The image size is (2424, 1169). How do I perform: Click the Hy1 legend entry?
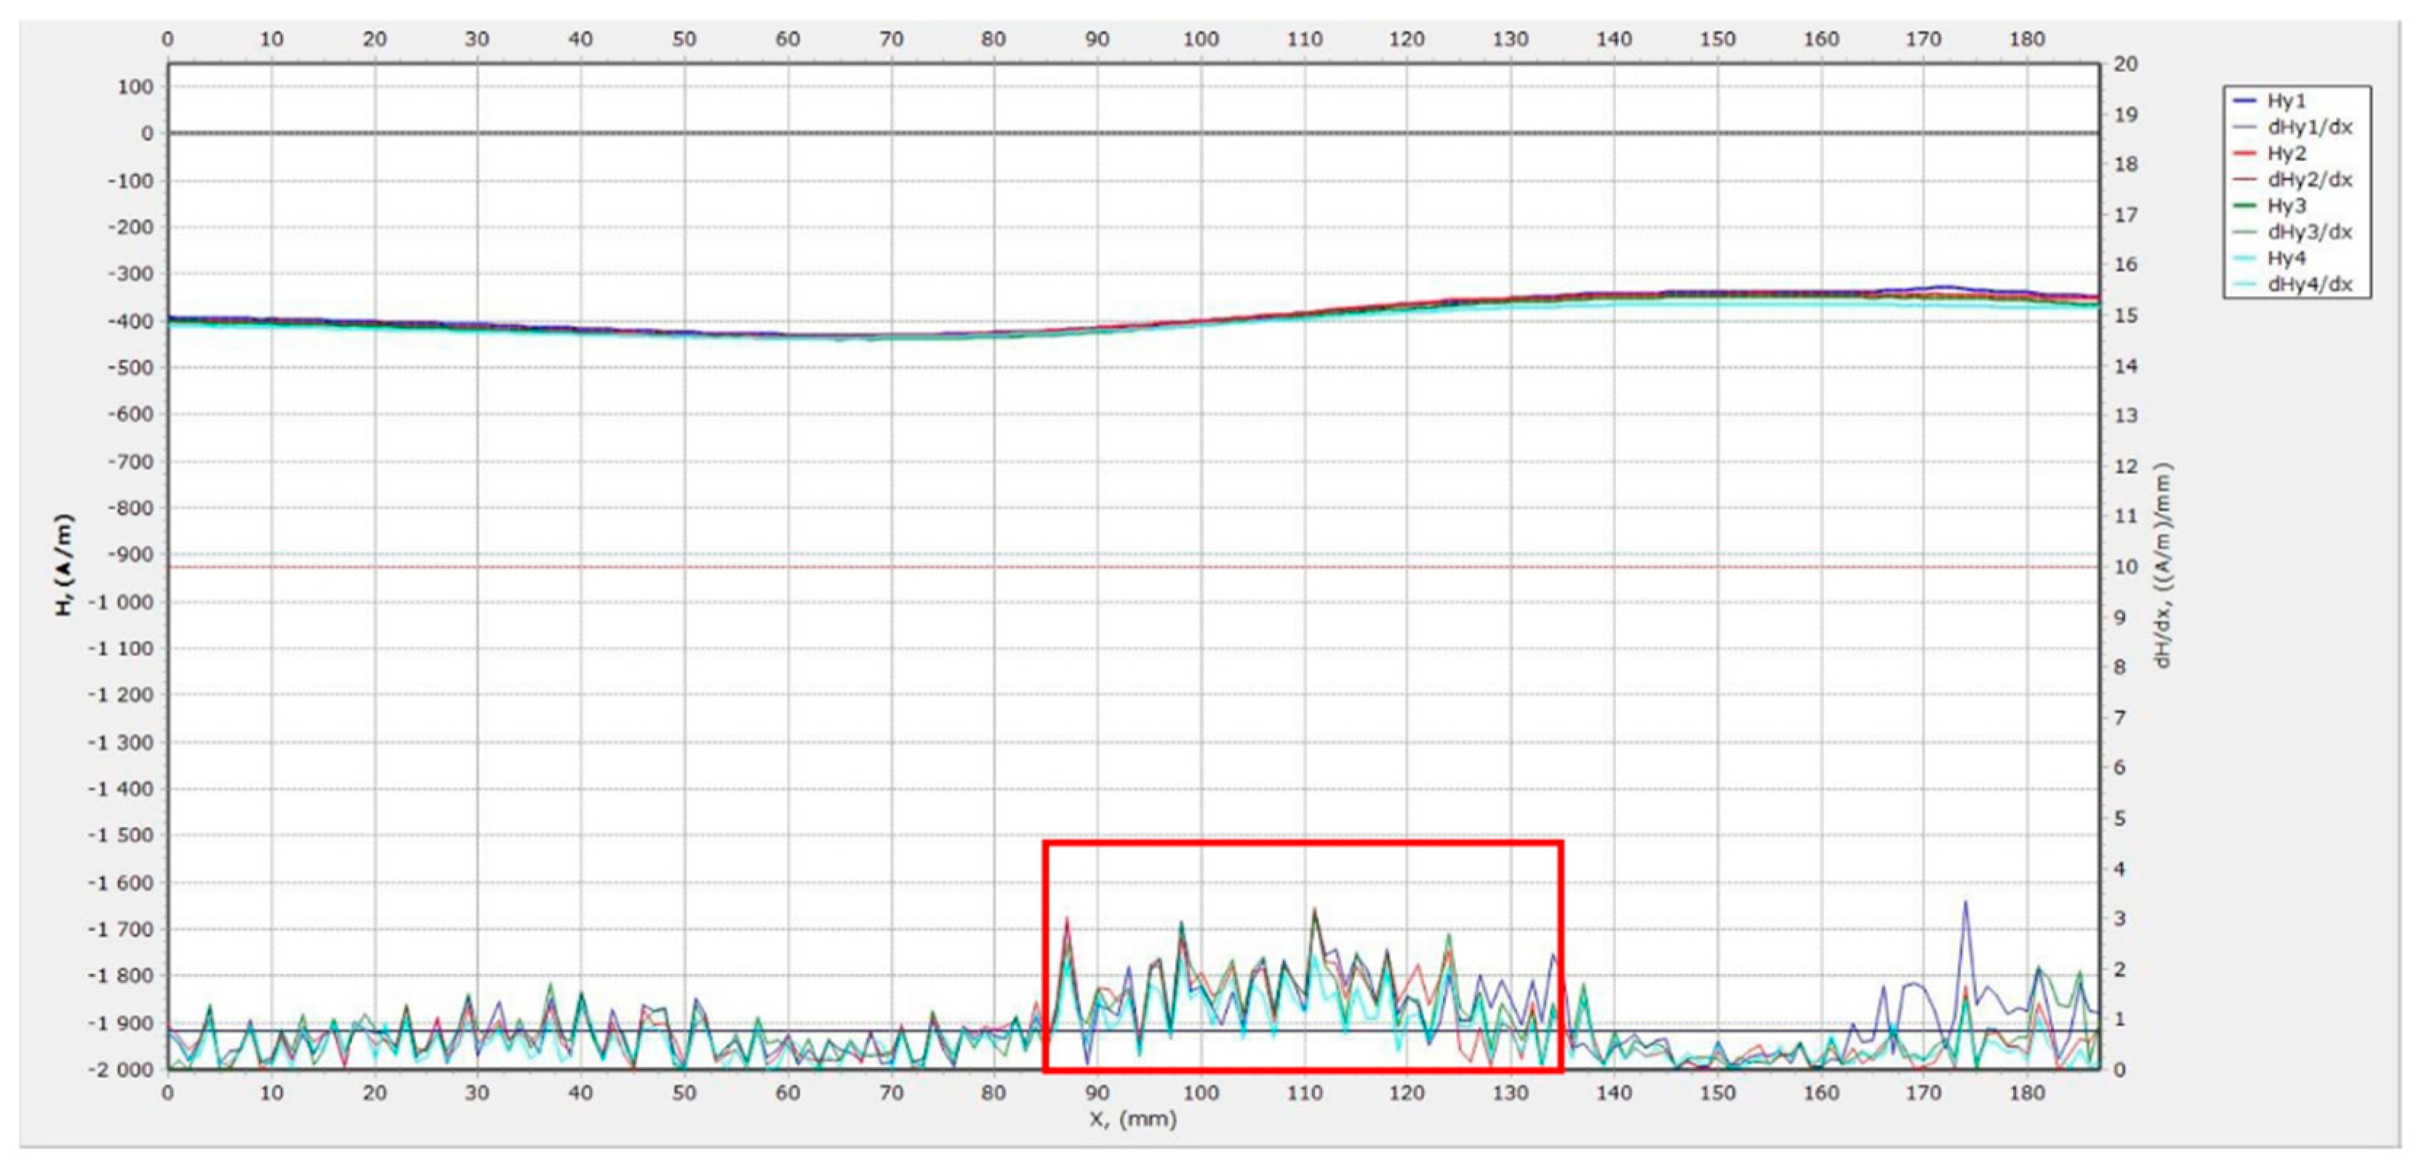tap(2285, 102)
